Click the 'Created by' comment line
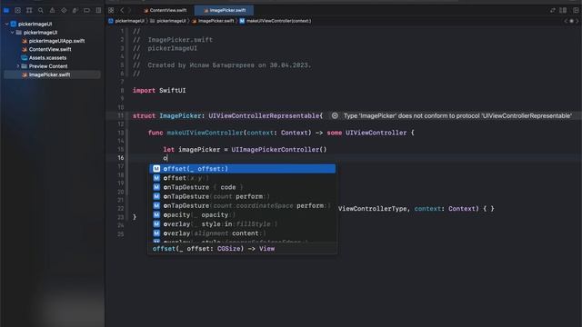The width and height of the screenshot is (582, 327). click(x=222, y=65)
